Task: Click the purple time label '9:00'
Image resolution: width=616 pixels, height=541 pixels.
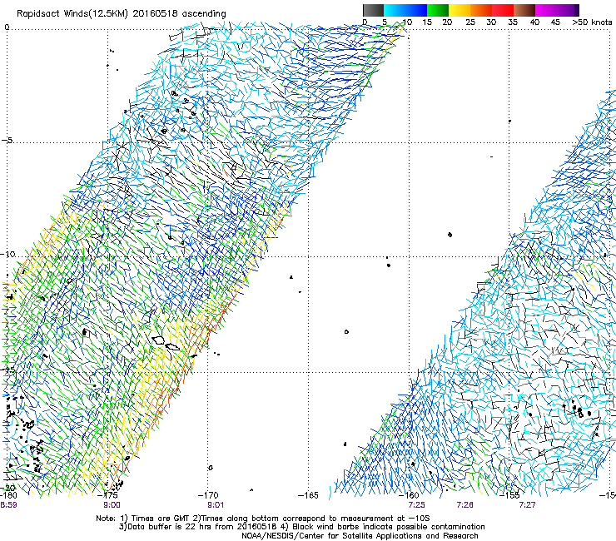Action: (x=112, y=505)
